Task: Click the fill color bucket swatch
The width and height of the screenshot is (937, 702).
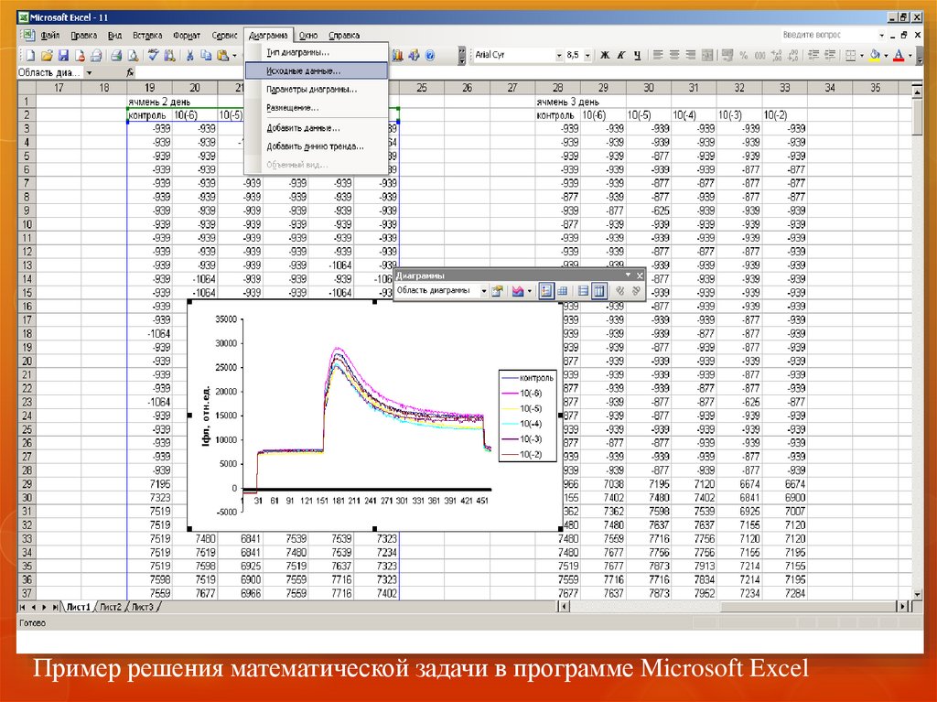Action: click(875, 56)
